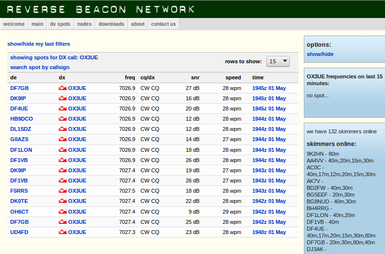This screenshot has width=385, height=254.
Task: Click the time column header
Action: pos(258,77)
